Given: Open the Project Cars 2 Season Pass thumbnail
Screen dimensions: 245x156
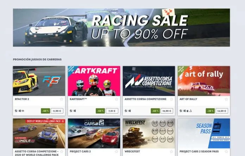Looking at the screenshot, I should coord(204,133).
